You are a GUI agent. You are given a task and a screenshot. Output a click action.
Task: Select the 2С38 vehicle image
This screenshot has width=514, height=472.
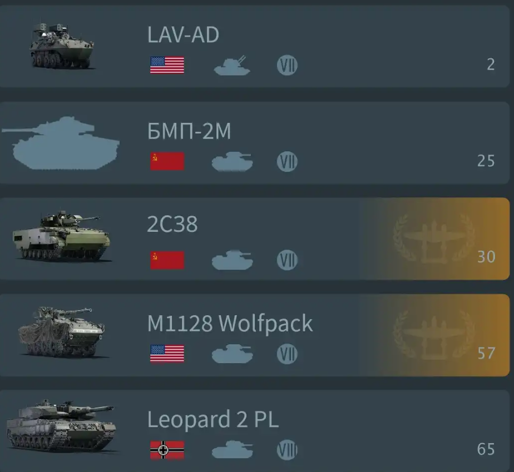click(x=62, y=236)
